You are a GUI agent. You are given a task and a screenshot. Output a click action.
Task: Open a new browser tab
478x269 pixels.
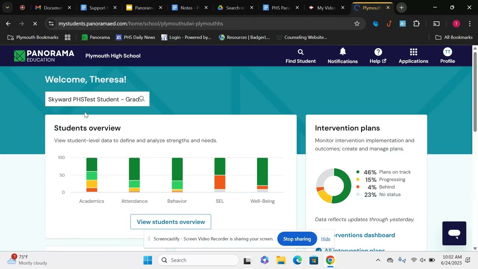click(x=401, y=7)
